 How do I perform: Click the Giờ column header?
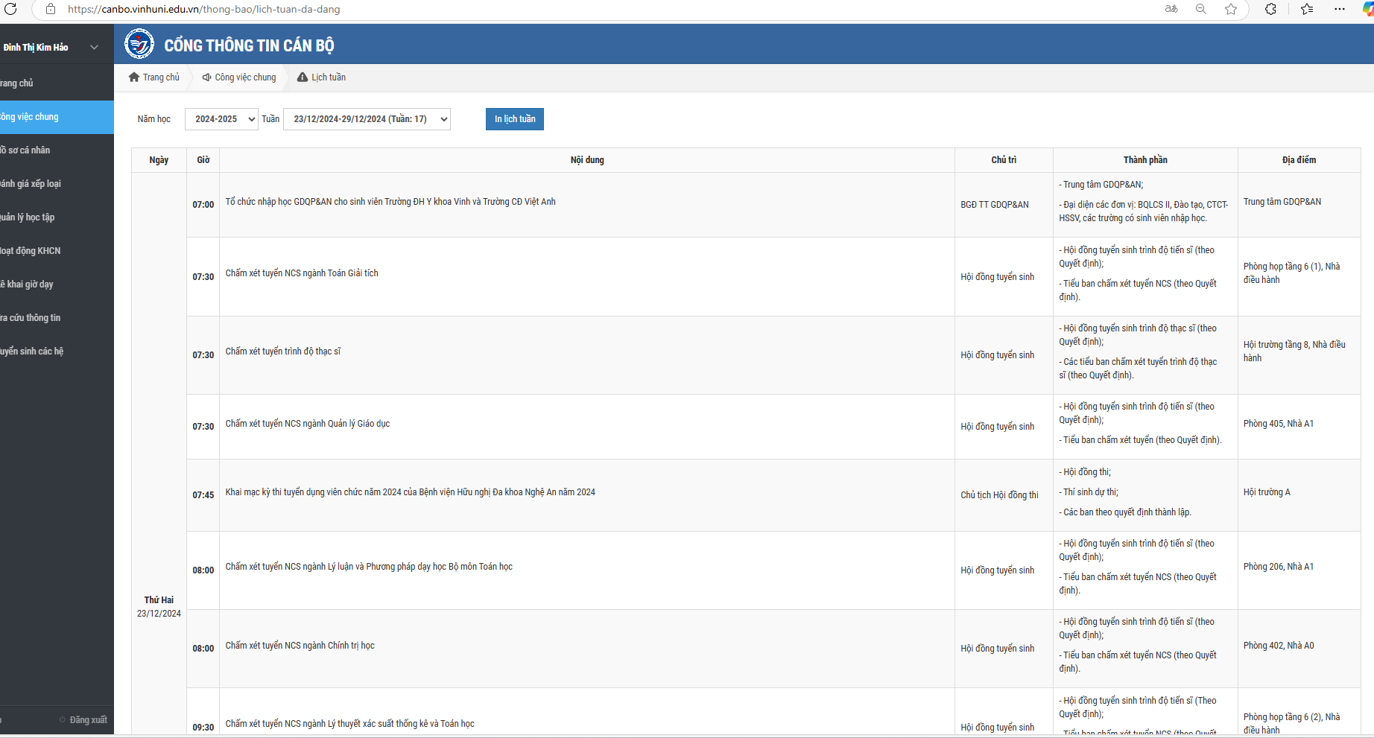click(x=203, y=160)
